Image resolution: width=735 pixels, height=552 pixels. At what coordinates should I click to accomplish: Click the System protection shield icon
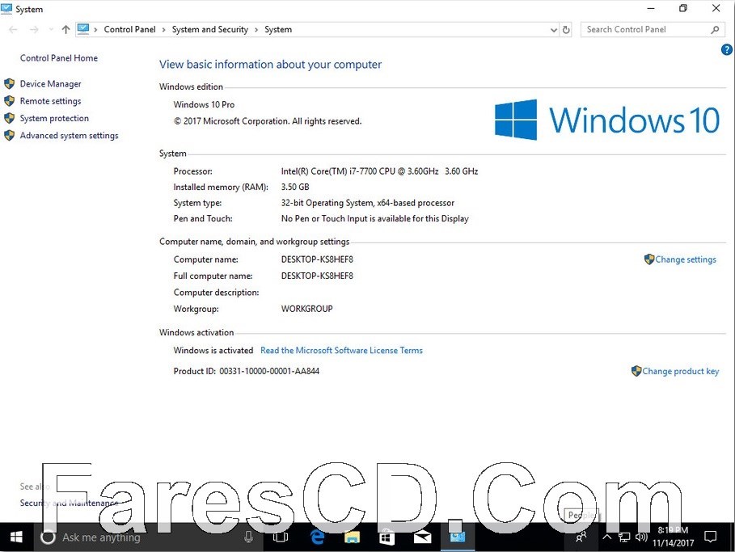point(10,119)
